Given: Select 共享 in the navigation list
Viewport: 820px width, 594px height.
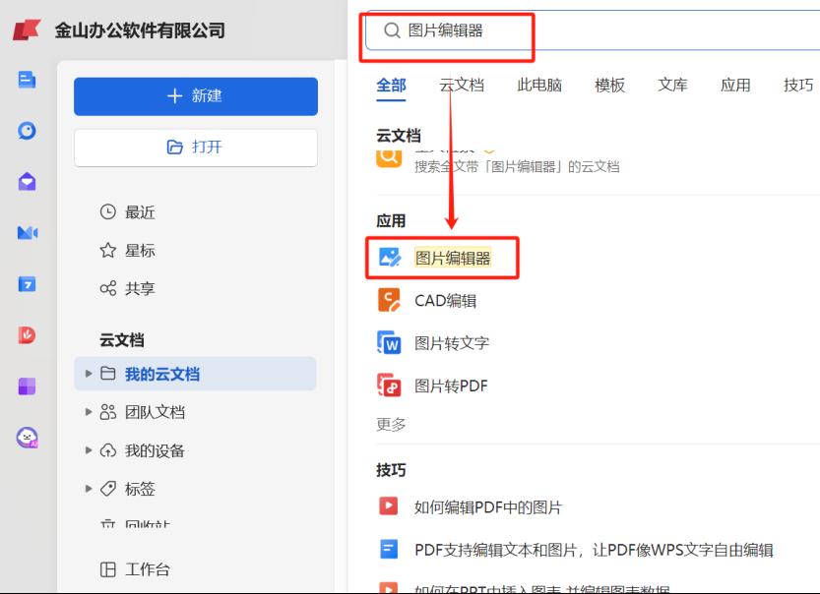Looking at the screenshot, I should (x=140, y=288).
